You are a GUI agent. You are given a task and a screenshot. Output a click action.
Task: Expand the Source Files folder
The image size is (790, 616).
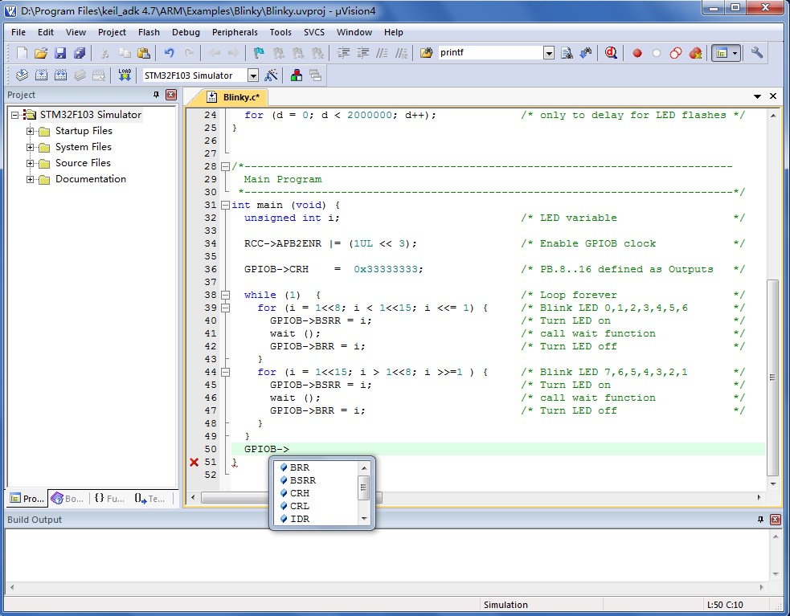(x=31, y=163)
